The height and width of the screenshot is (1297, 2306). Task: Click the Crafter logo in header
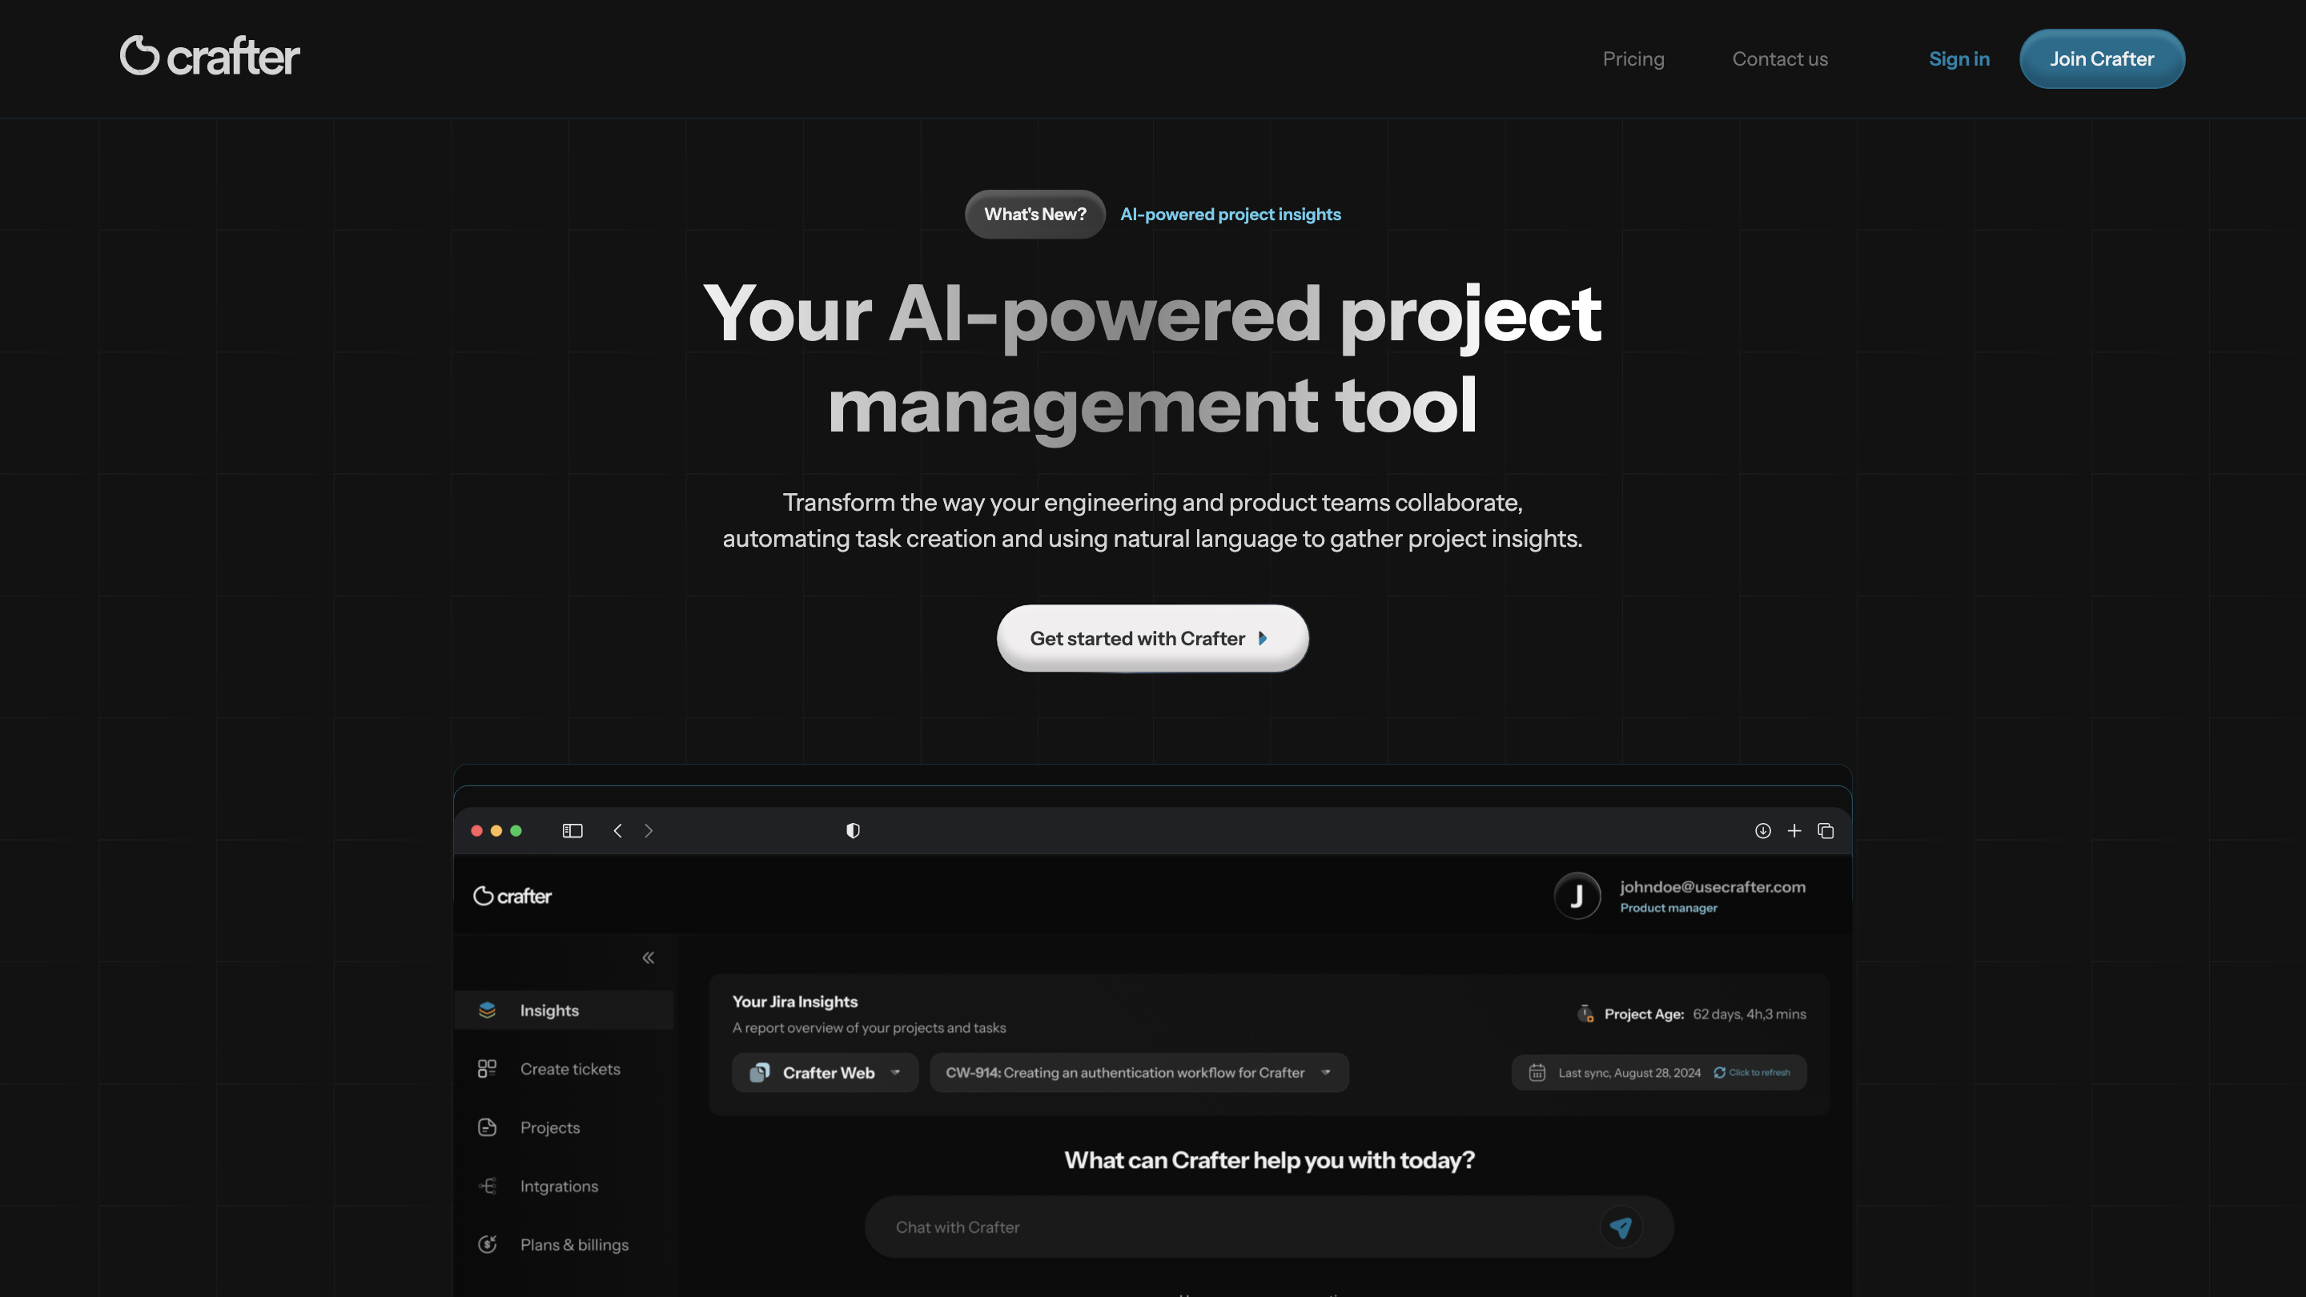[x=210, y=56]
